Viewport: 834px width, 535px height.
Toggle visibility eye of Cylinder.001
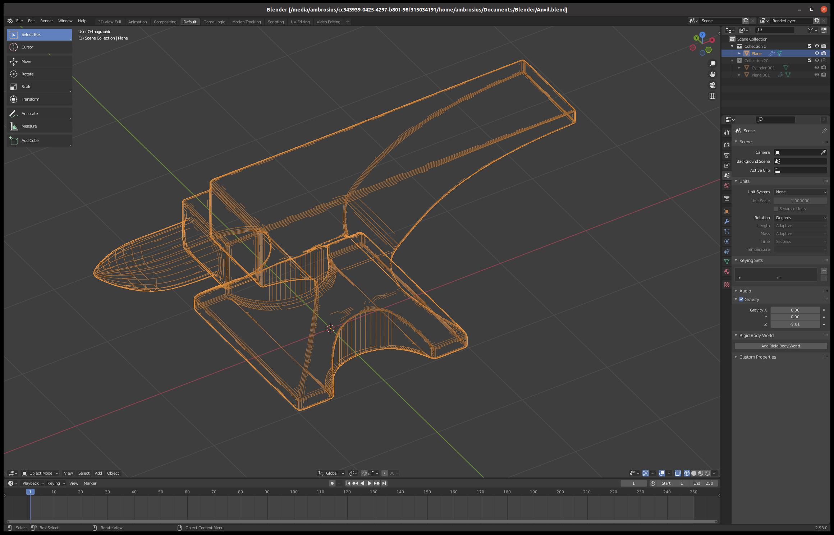point(817,68)
